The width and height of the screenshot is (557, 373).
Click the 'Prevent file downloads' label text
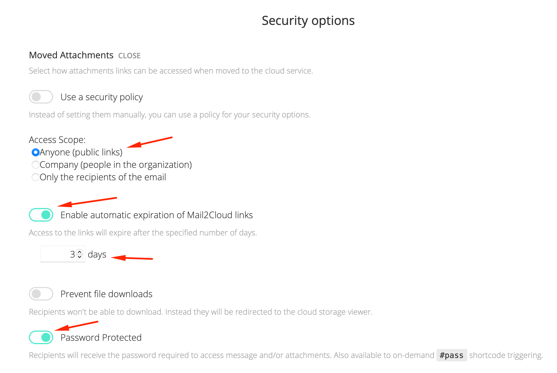tap(106, 294)
